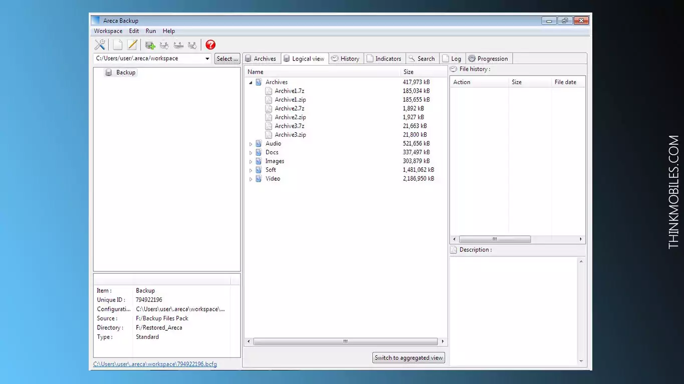
Task: Click the file icon of Archive1.zip
Action: (x=269, y=100)
